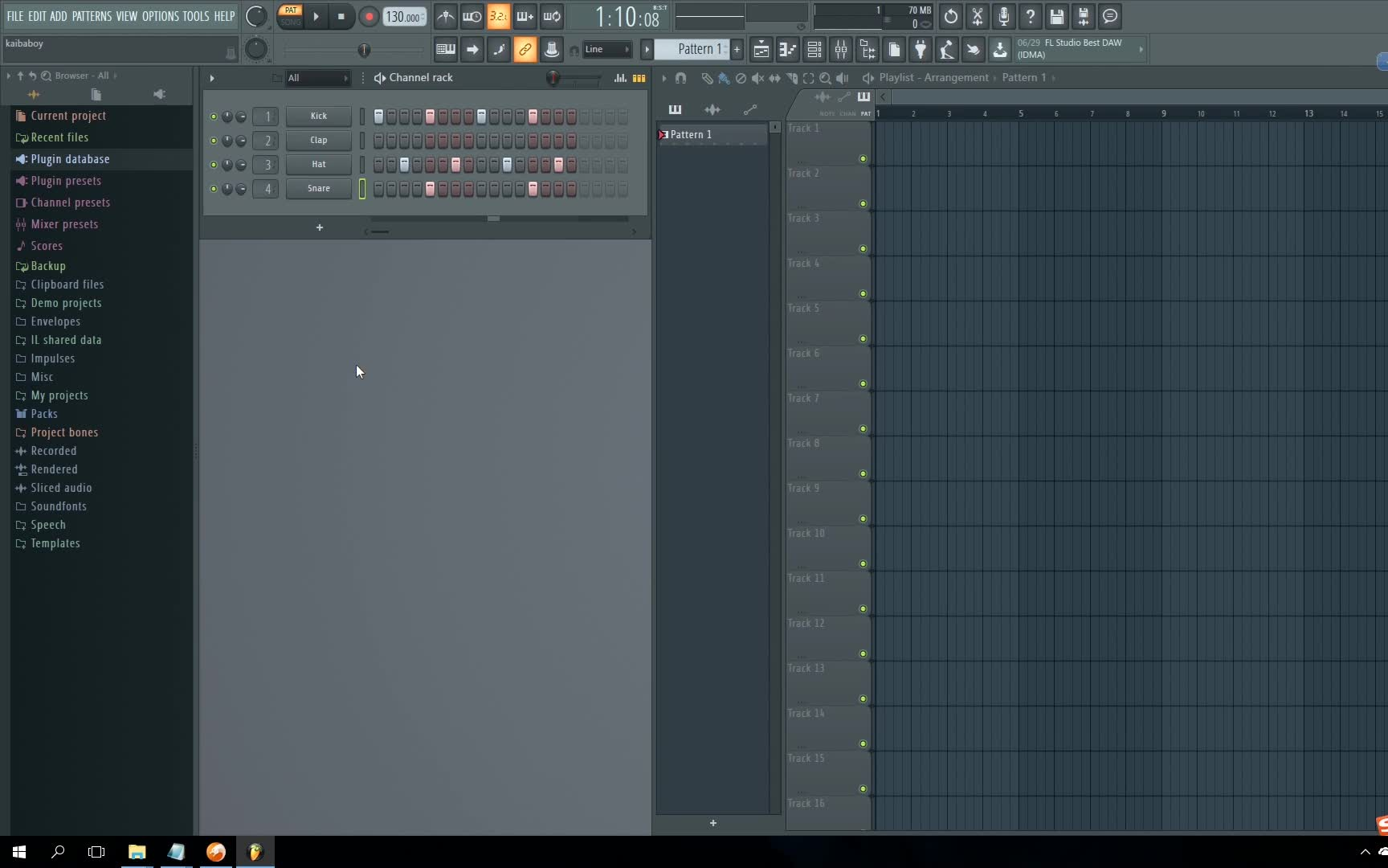Open the Plugin picker icon

pyautogui.click(x=921, y=49)
